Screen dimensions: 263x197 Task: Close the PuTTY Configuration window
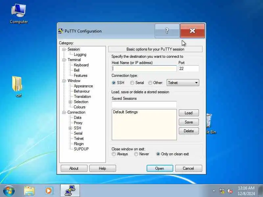(x=192, y=31)
